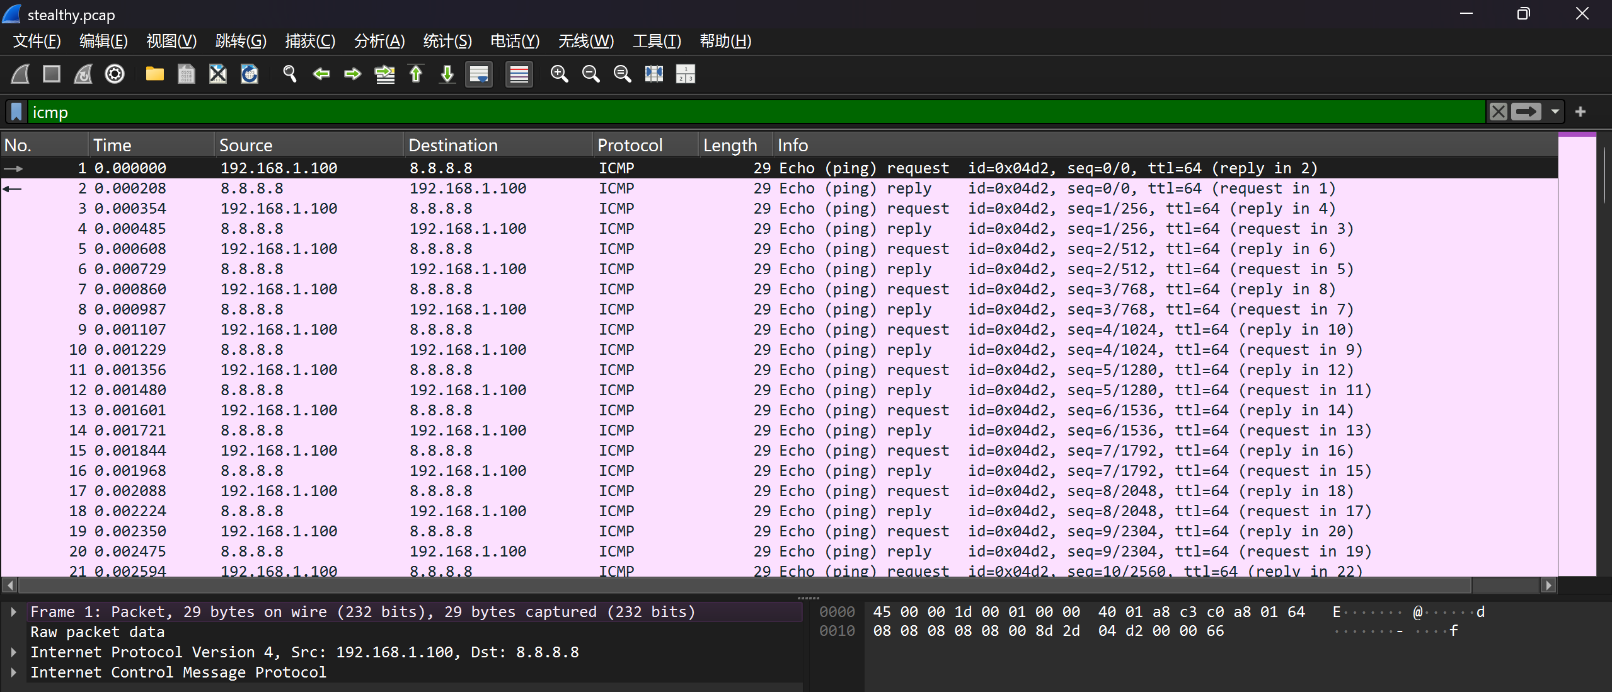Open the display filter history dropdown
The image size is (1612, 692).
(x=1555, y=112)
